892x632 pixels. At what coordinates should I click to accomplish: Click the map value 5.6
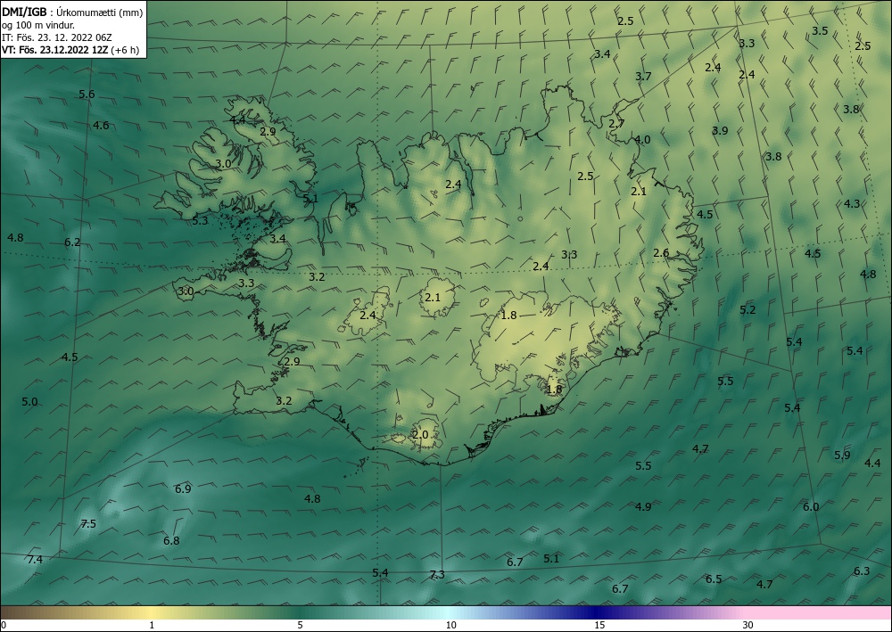[x=87, y=94]
